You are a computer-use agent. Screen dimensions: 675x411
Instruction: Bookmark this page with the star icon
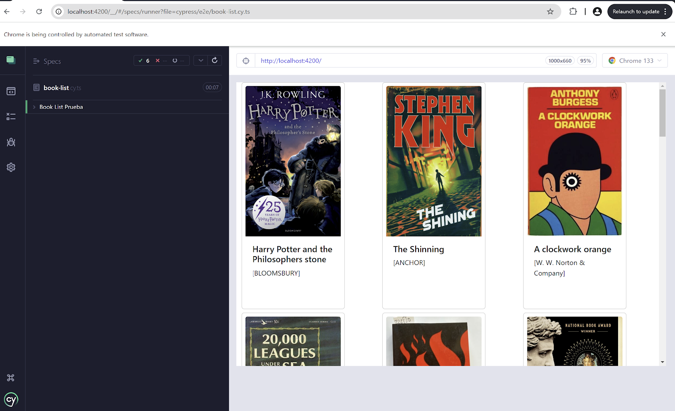click(550, 11)
